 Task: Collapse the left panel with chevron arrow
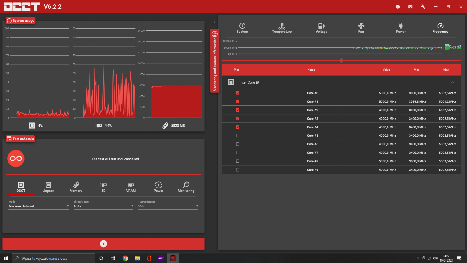coord(215,22)
